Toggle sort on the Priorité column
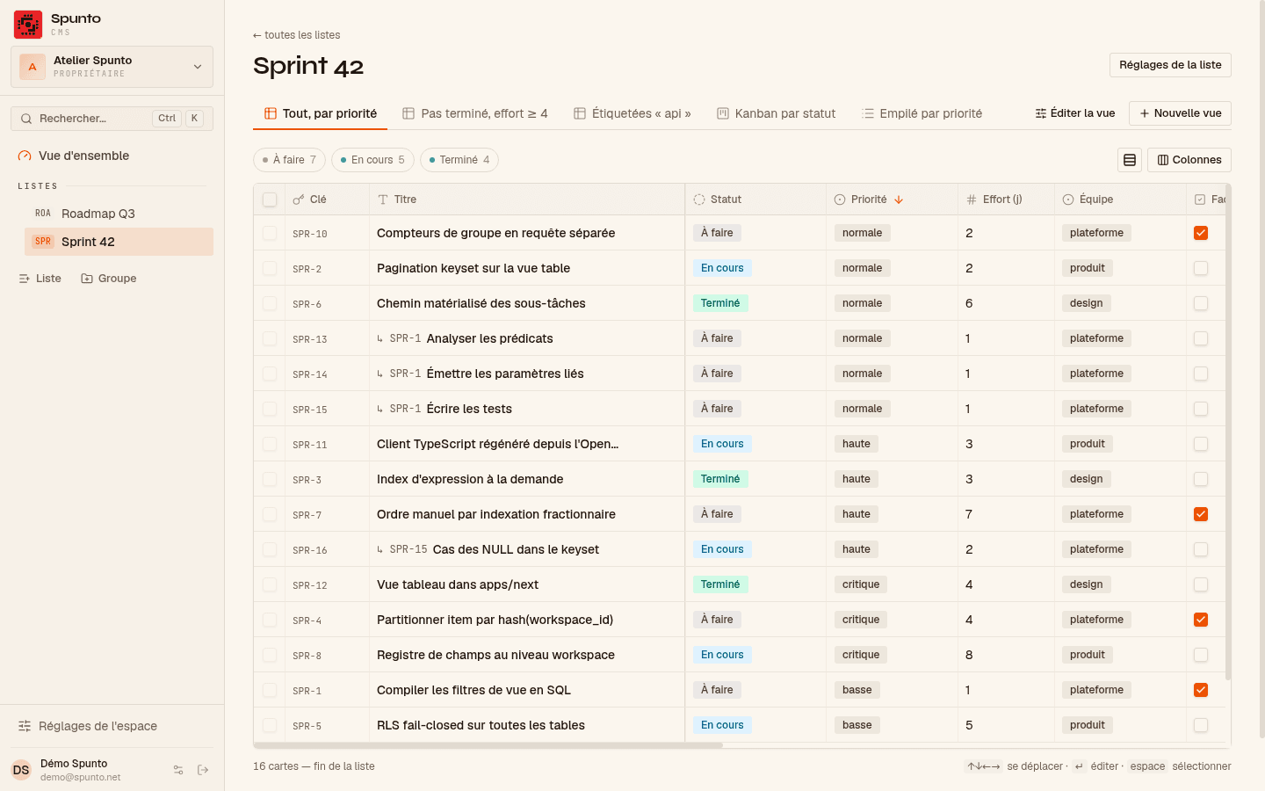This screenshot has height=791, width=1265. point(892,200)
